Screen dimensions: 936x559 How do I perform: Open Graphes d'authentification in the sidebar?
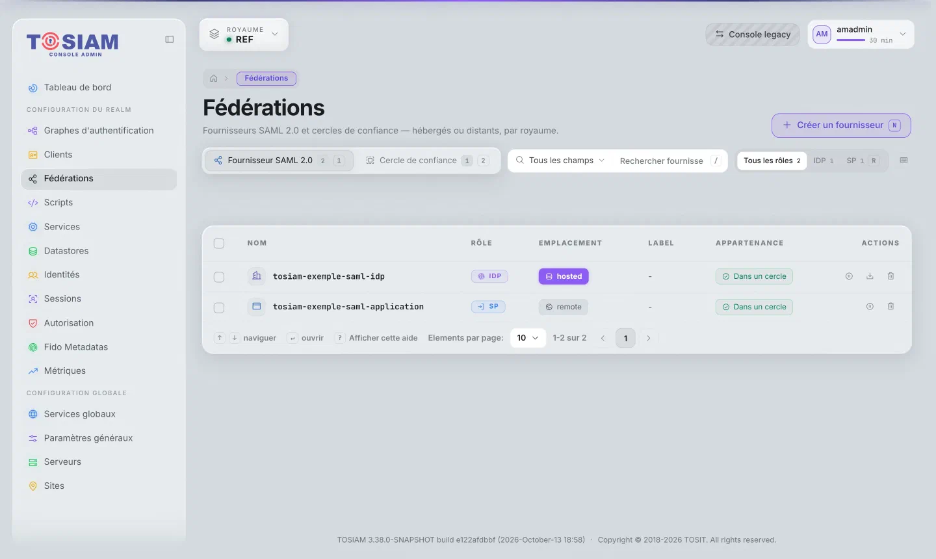(99, 131)
